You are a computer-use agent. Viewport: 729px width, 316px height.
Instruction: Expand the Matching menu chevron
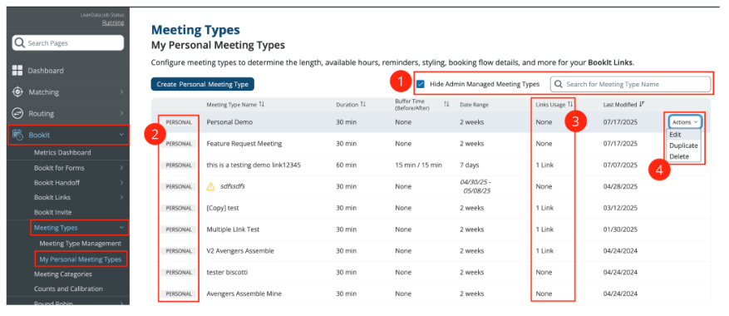[x=121, y=92]
